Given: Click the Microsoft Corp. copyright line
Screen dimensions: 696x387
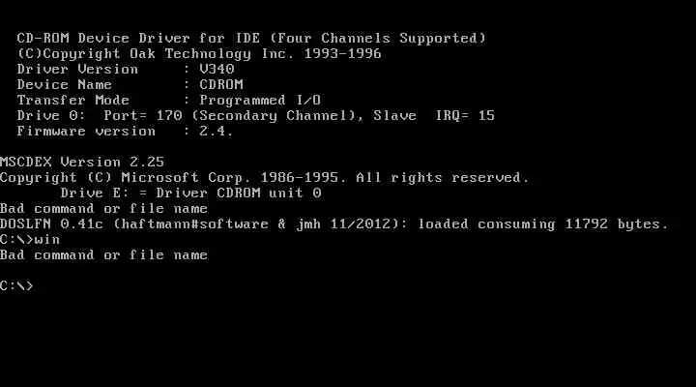Looking at the screenshot, I should click(265, 178).
